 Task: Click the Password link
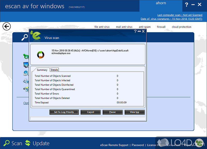pos(138,145)
